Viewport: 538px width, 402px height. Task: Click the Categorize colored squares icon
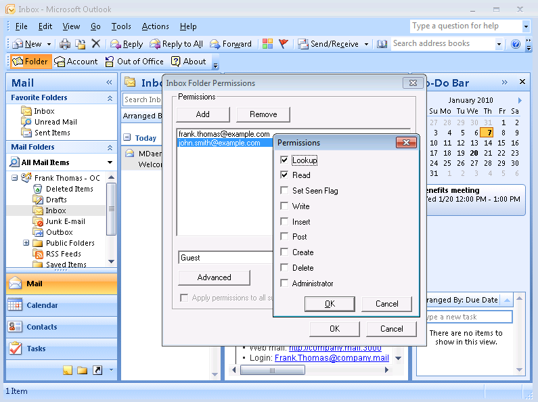pyautogui.click(x=267, y=43)
